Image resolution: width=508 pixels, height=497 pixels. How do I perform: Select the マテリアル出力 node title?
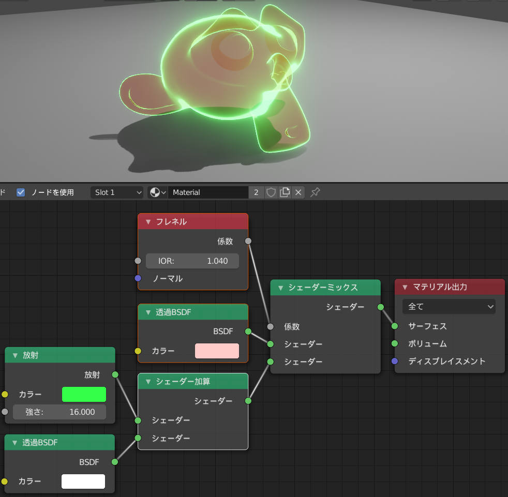point(440,287)
